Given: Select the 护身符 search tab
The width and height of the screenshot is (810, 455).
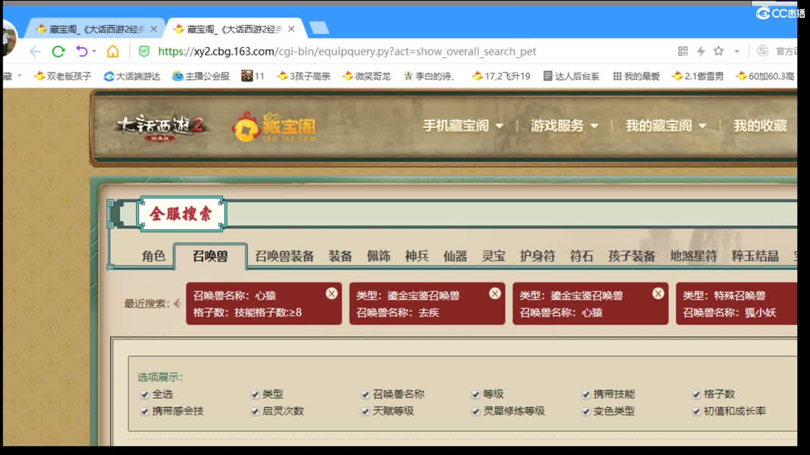Looking at the screenshot, I should coord(537,256).
